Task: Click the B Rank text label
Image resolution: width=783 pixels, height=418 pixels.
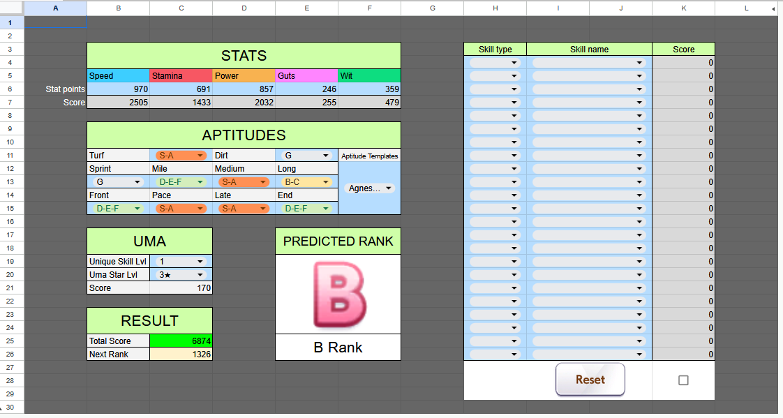Action: click(x=338, y=347)
